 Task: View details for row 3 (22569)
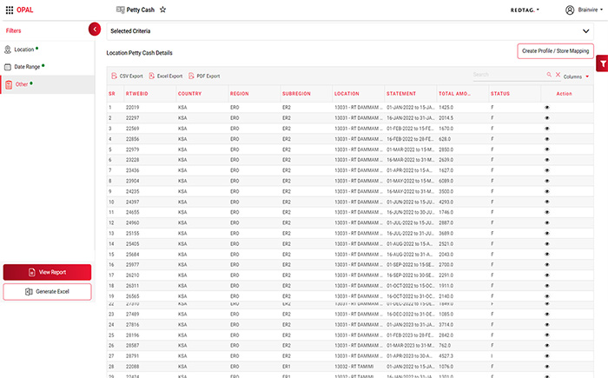547,129
